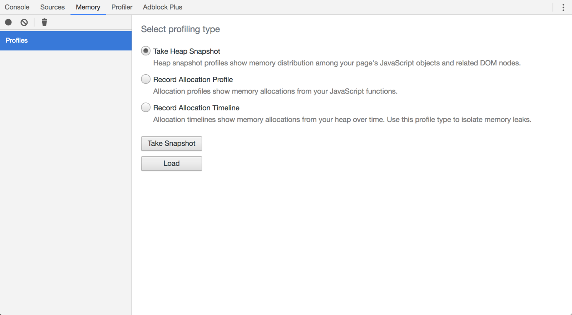Open the Adblock Plus tab
This screenshot has height=315, width=572.
click(163, 7)
